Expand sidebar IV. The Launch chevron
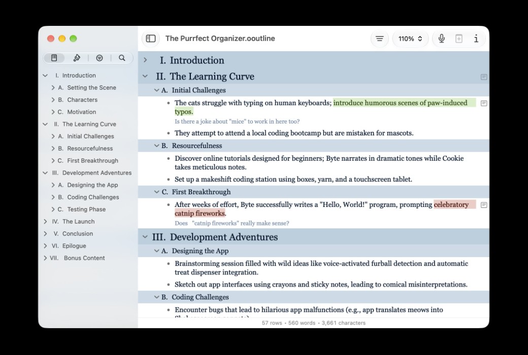Screen dimensions: 528x355 click(x=45, y=222)
